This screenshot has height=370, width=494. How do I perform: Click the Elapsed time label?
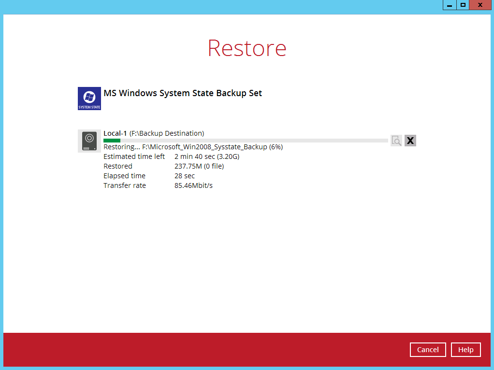point(124,176)
